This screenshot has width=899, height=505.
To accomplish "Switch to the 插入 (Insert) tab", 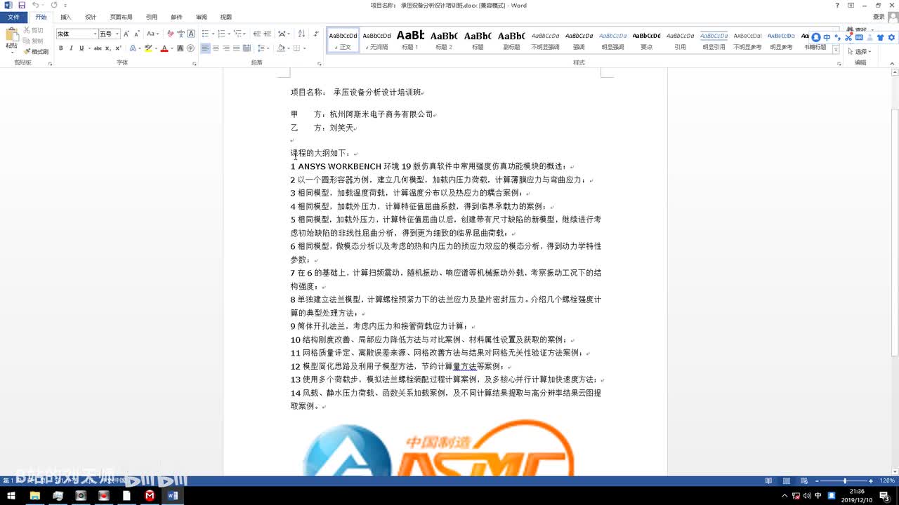I will pyautogui.click(x=65, y=17).
